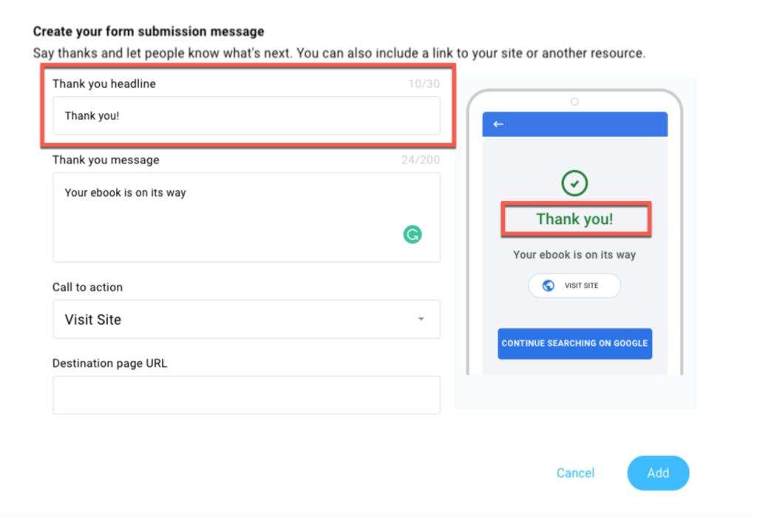This screenshot has height=517, width=757.
Task: Click the preview text 'Your ebook is on its way'
Action: coord(574,254)
